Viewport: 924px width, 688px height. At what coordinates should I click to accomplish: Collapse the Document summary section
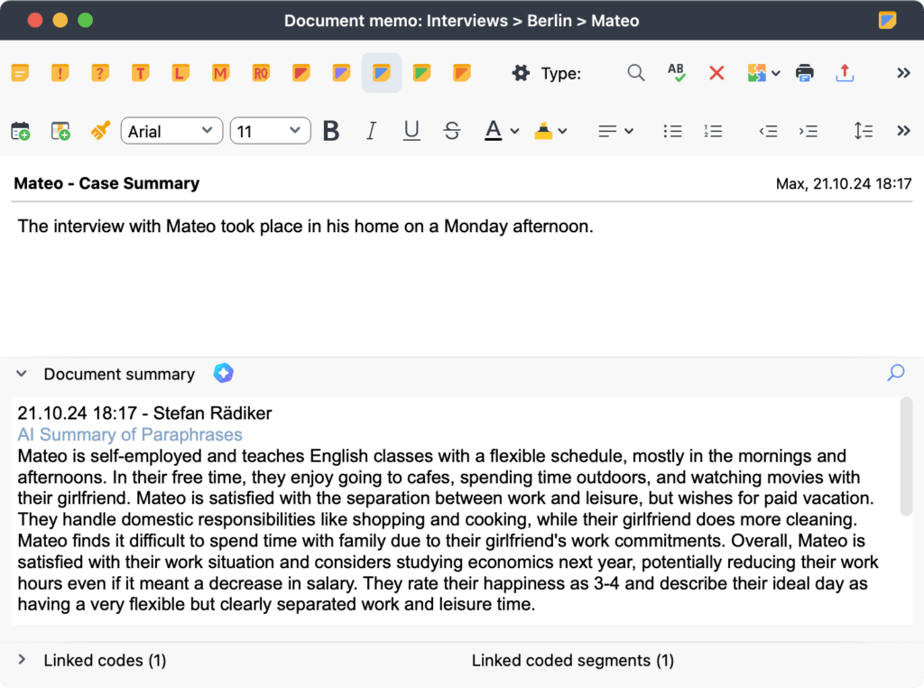point(23,374)
